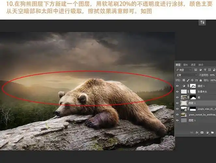Click the pixel layer filter icon
216x163 pixels.
(x=195, y=70)
